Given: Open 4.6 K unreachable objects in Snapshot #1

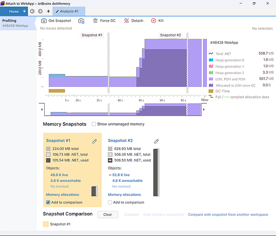Looking at the screenshot, I should click(x=65, y=180).
